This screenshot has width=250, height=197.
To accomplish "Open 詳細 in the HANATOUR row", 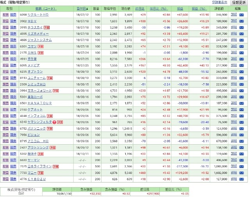I will 234,103.
